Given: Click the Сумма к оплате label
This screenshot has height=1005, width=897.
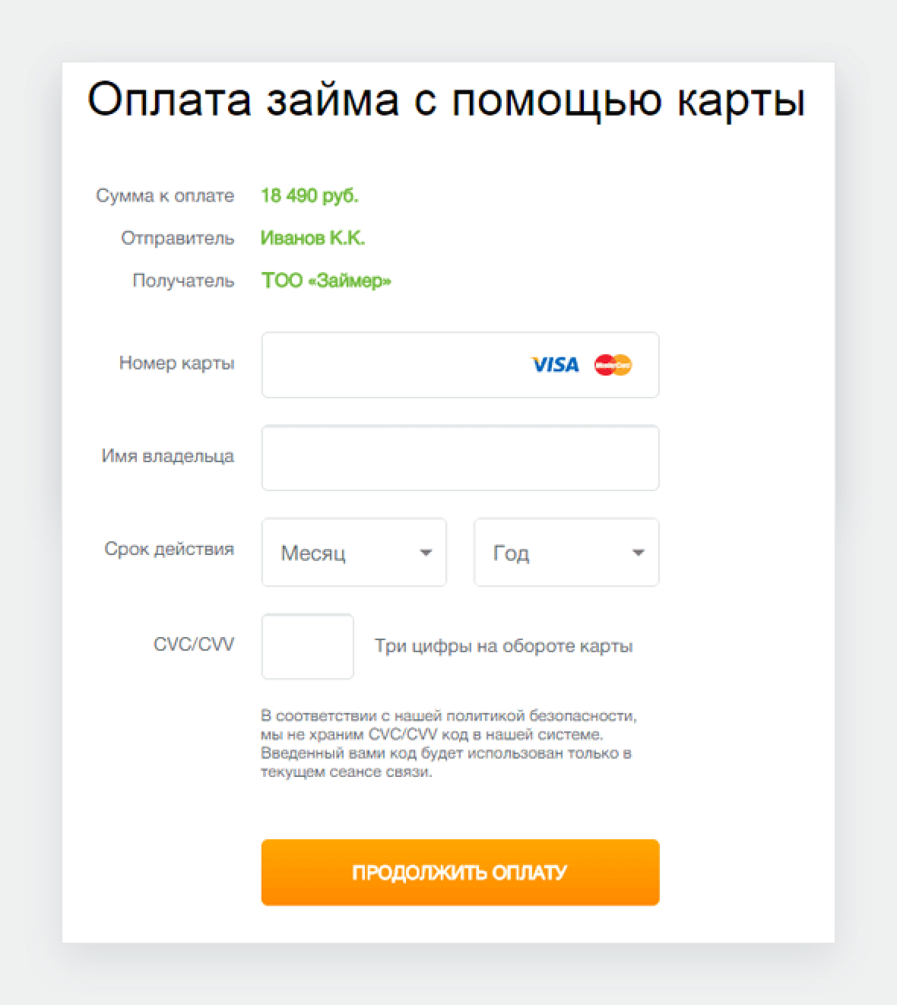Looking at the screenshot, I should pyautogui.click(x=164, y=195).
